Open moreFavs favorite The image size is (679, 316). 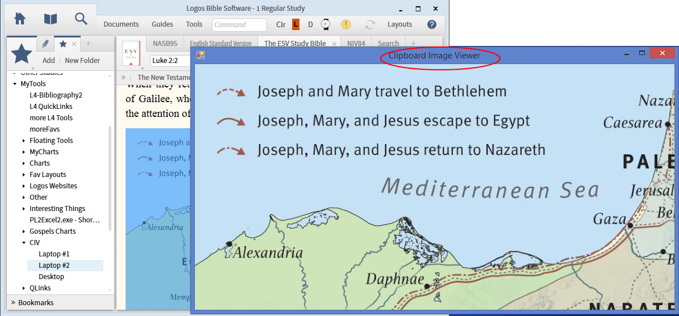click(x=44, y=129)
